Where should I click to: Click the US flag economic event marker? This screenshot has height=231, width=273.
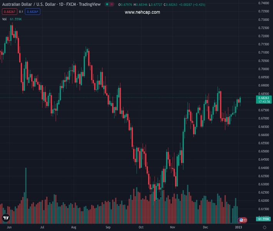click(241, 220)
